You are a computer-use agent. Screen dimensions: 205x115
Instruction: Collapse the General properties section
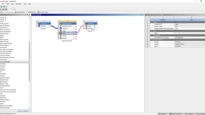point(151,22)
